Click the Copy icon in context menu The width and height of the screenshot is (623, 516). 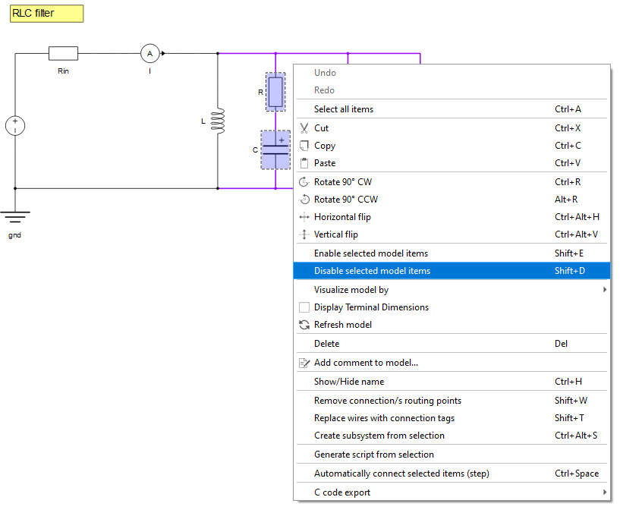(304, 146)
